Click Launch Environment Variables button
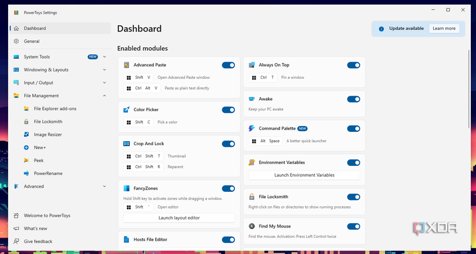This screenshot has width=476, height=254. (x=304, y=175)
